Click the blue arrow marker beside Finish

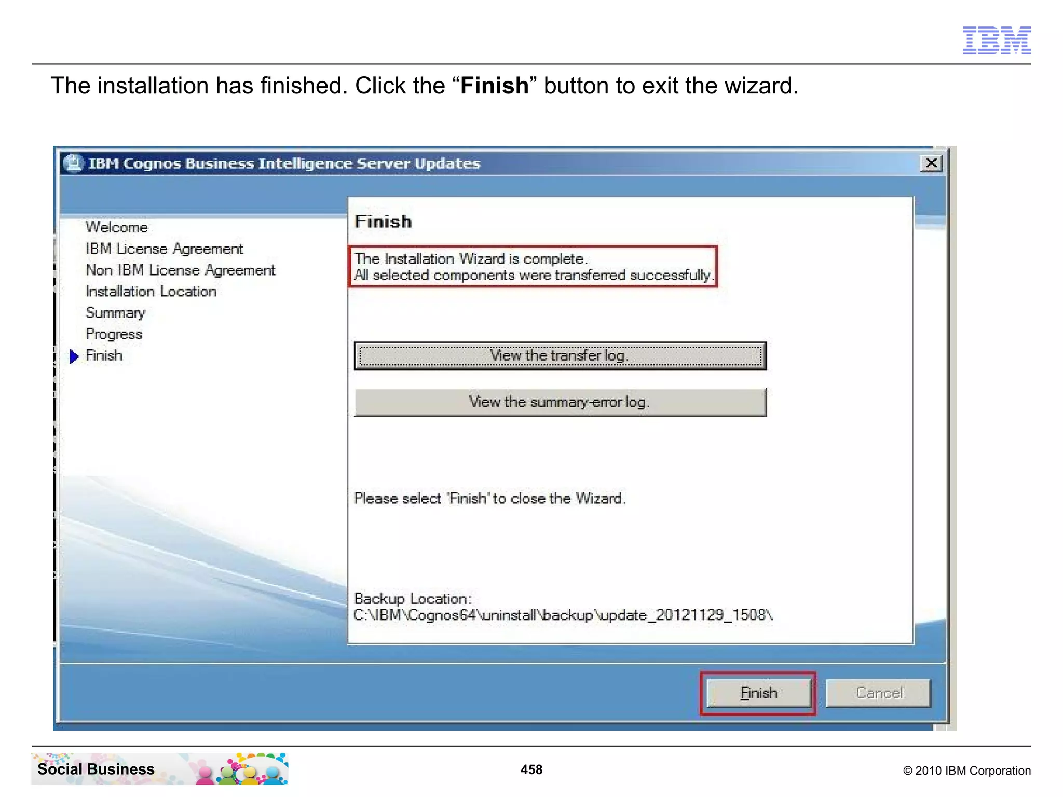pyautogui.click(x=74, y=356)
